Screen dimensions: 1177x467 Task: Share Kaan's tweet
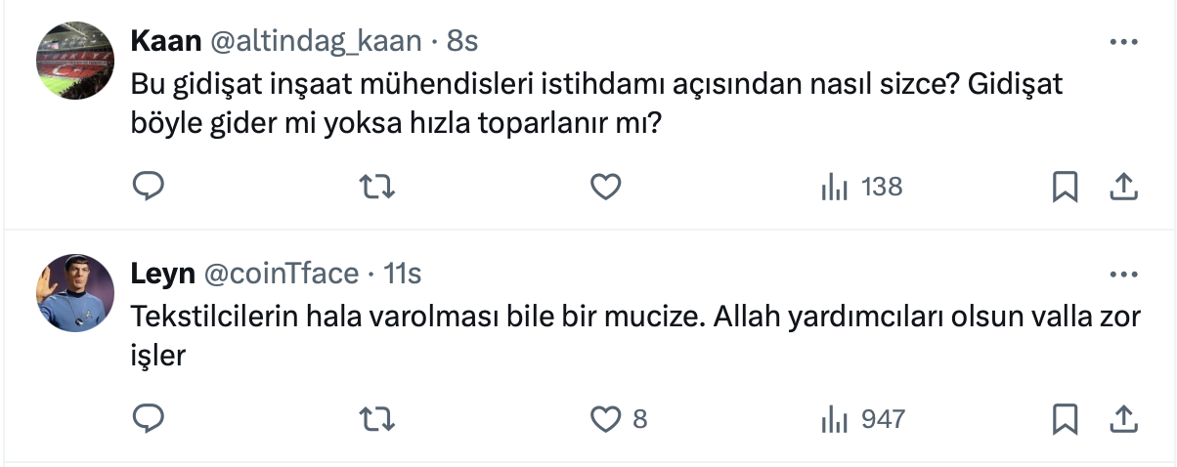tap(1124, 187)
